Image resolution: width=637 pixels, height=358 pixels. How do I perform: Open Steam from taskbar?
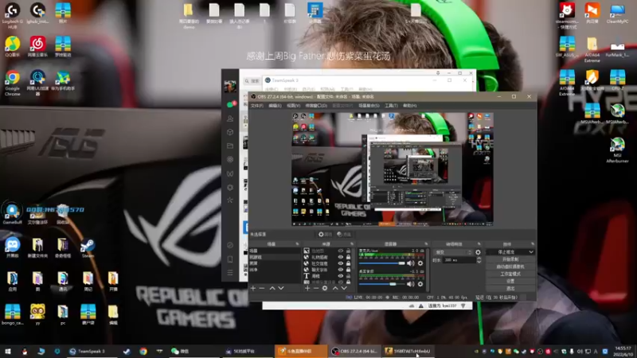pyautogui.click(x=127, y=352)
